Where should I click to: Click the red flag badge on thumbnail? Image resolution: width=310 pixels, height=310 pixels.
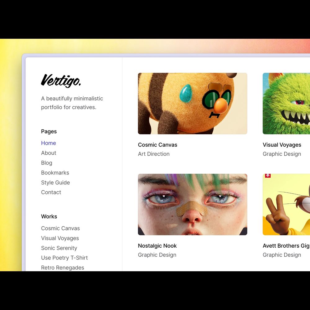[268, 176]
